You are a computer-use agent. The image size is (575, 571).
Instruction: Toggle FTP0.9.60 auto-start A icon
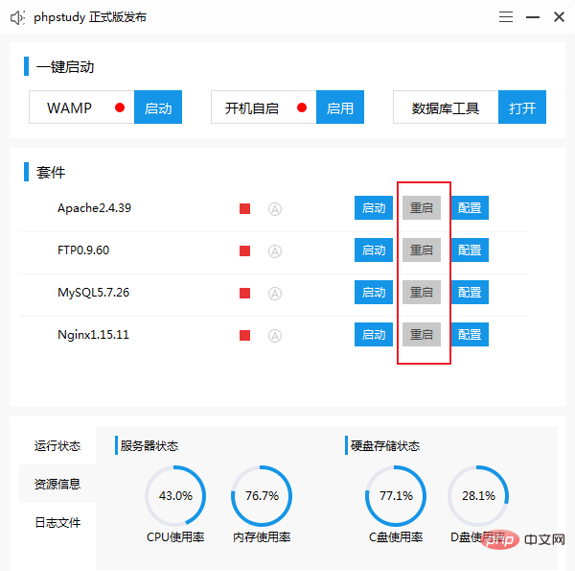[275, 251]
